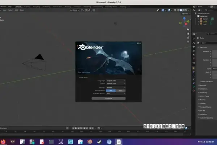Choose Right mouse select option

pos(120,91)
